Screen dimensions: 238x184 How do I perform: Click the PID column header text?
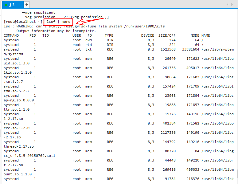(x=33, y=35)
